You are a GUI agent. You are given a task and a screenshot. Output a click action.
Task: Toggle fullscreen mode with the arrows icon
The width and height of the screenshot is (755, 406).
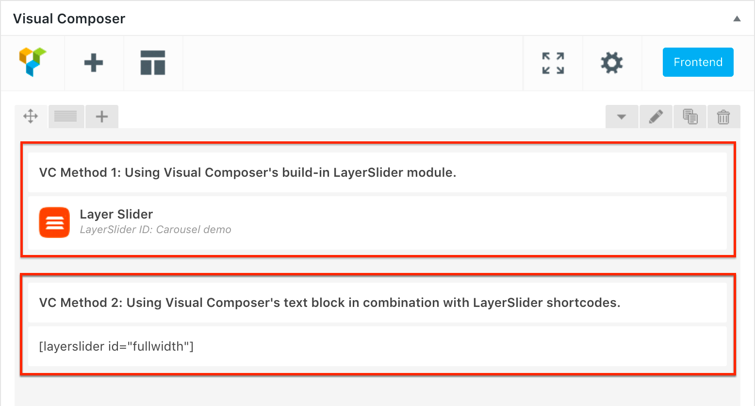(553, 63)
